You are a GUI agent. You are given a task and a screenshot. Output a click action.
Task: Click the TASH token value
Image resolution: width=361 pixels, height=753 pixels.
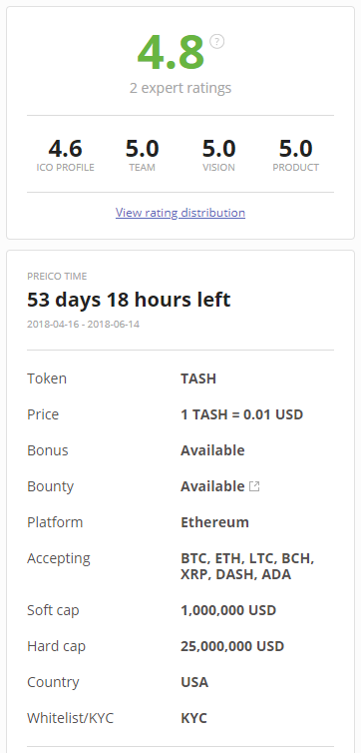pos(198,378)
